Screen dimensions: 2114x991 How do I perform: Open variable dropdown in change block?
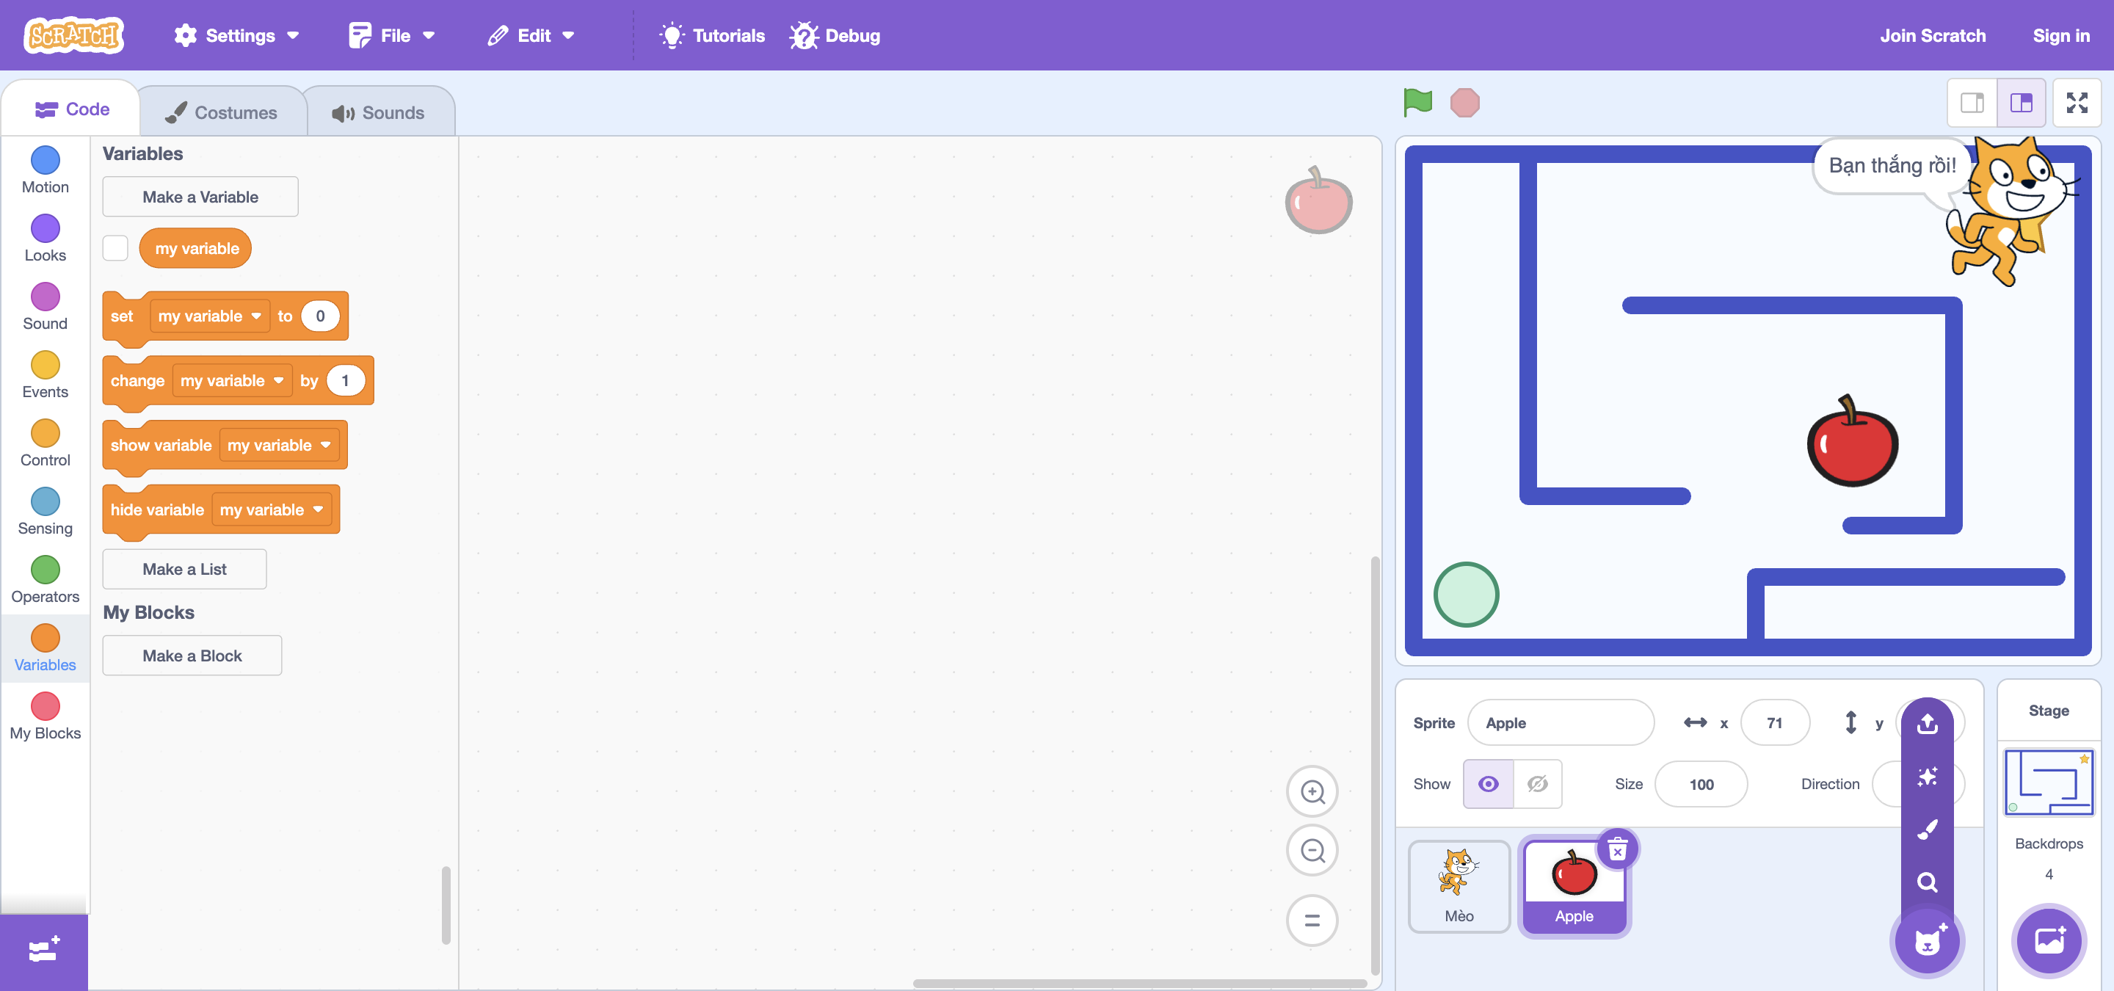(x=231, y=380)
